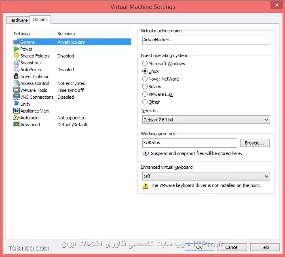This screenshot has height=257, width=285.
Task: Select the Linux radio button
Action: point(145,71)
